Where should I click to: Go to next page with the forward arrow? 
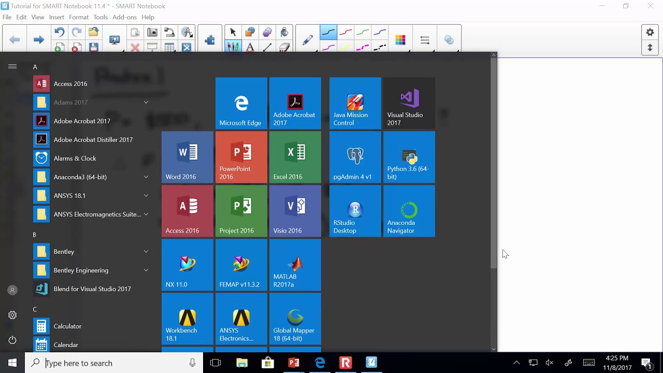pyautogui.click(x=38, y=39)
